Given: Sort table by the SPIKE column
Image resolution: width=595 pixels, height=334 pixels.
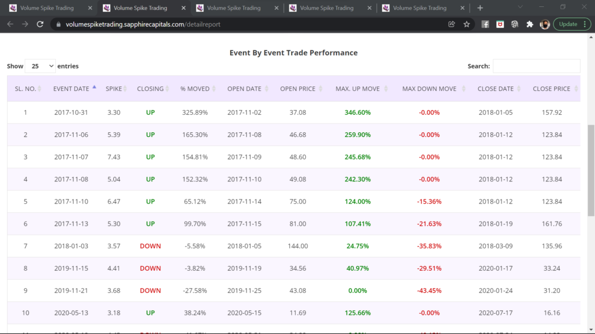Looking at the screenshot, I should point(114,89).
